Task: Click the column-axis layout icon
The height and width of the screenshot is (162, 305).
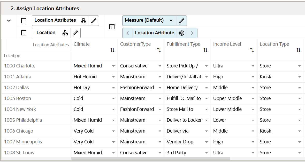Action: click(24, 33)
